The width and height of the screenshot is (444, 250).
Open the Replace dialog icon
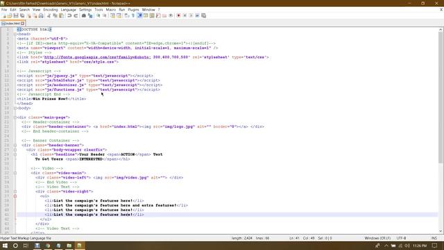click(90, 15)
